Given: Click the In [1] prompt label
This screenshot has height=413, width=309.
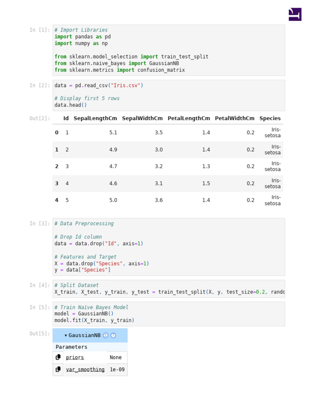Looking at the screenshot, I should coord(40,30).
